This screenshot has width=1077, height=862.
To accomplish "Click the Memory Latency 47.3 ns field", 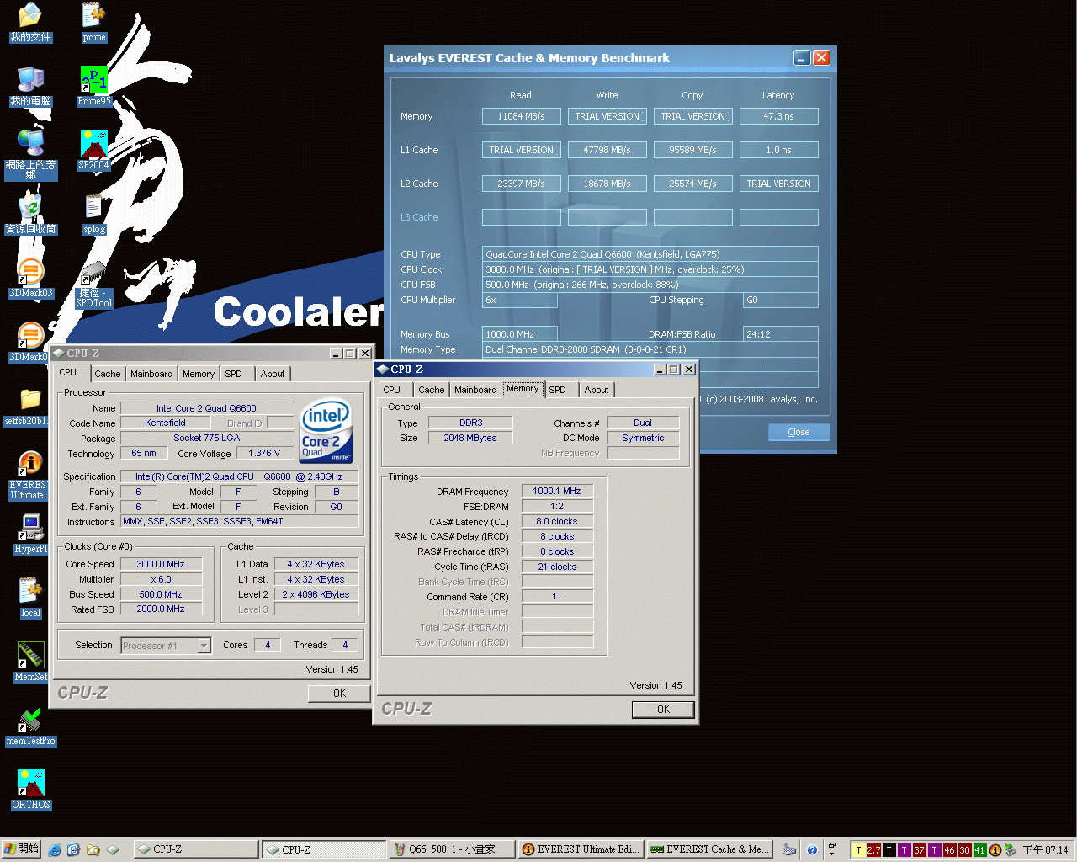I will coord(778,116).
